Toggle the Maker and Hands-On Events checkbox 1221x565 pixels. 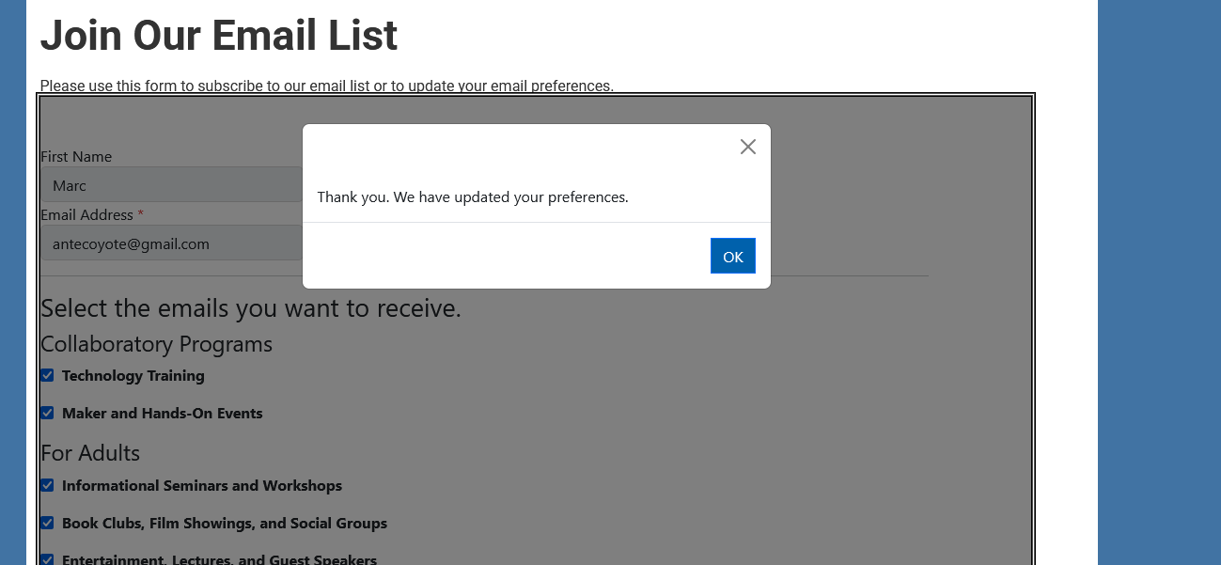[x=47, y=413]
